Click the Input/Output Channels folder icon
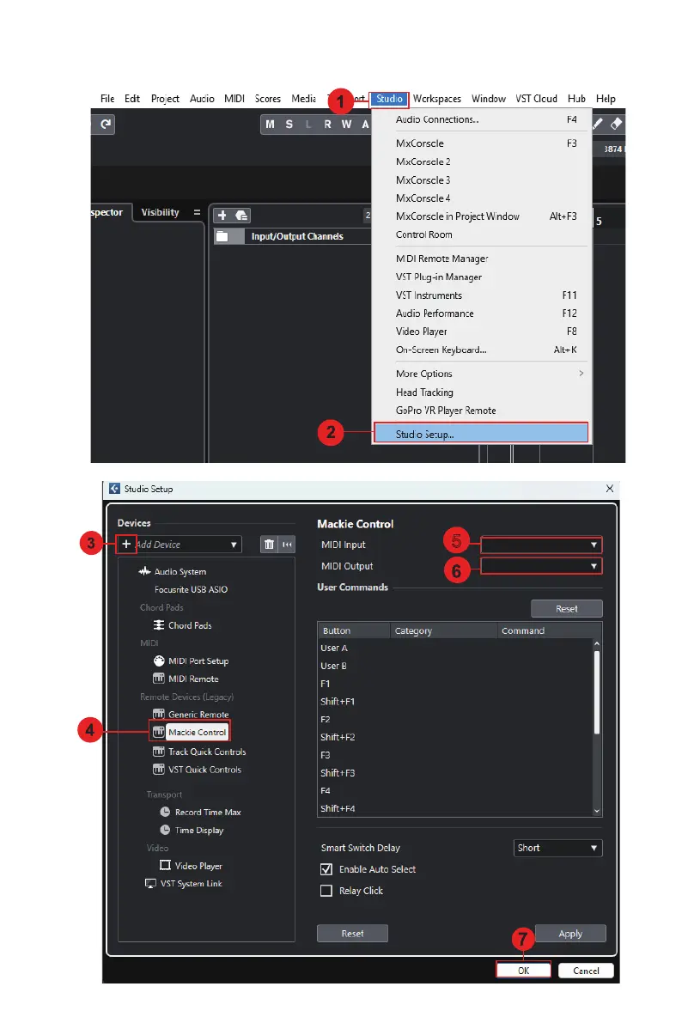This screenshot has width=694, height=1023. pos(222,236)
